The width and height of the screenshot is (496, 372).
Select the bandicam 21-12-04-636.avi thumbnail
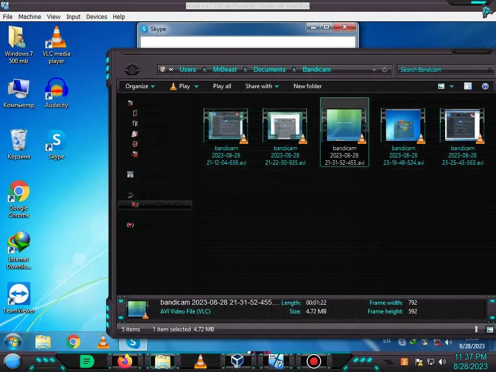point(226,125)
